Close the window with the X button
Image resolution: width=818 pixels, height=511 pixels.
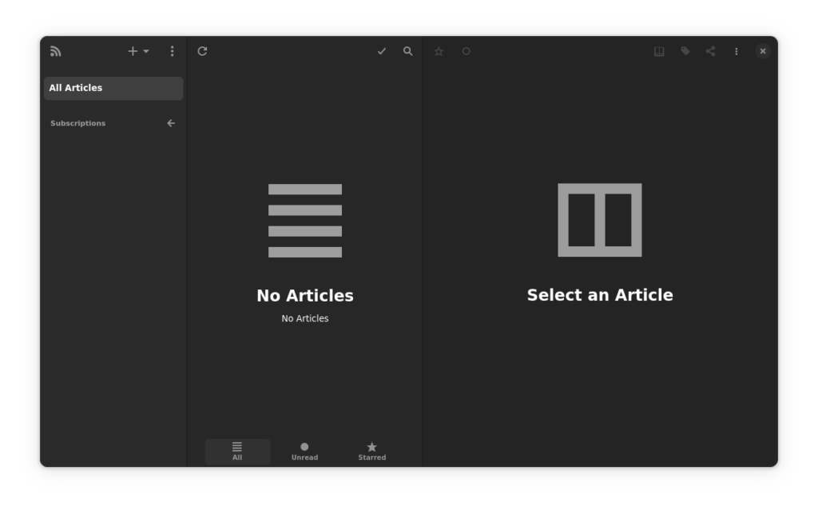[763, 51]
